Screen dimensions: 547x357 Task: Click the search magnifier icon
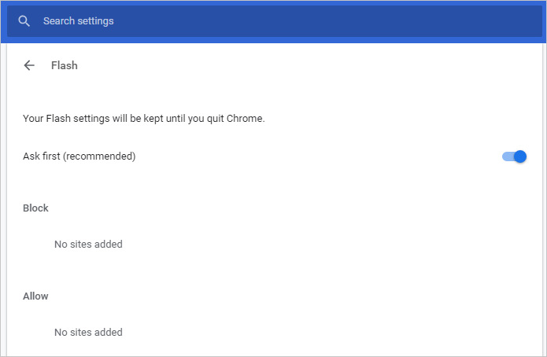tap(24, 21)
